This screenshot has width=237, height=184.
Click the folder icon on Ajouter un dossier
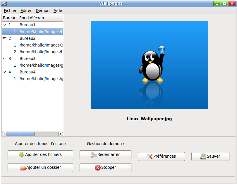(x=23, y=168)
